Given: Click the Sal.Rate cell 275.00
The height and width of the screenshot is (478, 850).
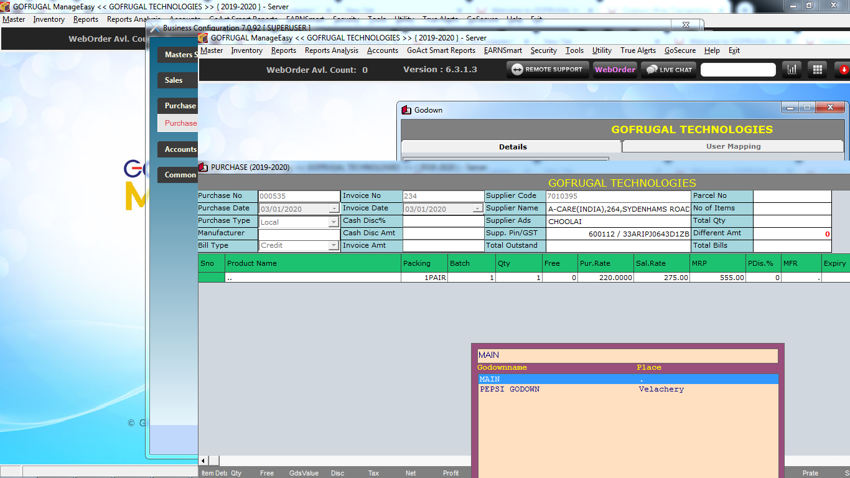Looking at the screenshot, I should (x=661, y=278).
